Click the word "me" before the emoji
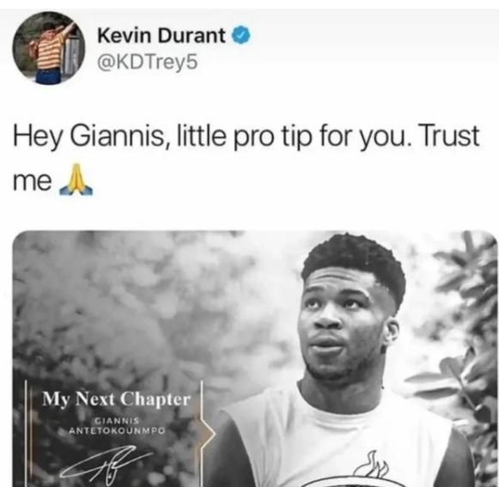 pyautogui.click(x=32, y=182)
